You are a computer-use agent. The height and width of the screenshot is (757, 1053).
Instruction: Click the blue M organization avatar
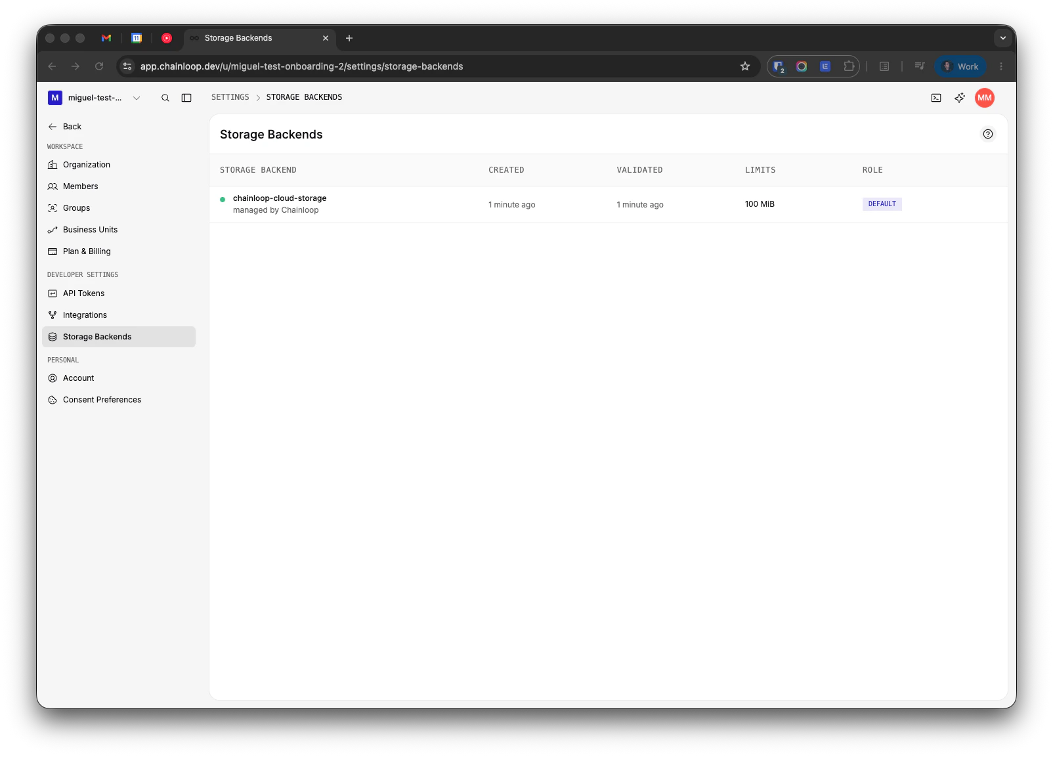click(x=55, y=98)
